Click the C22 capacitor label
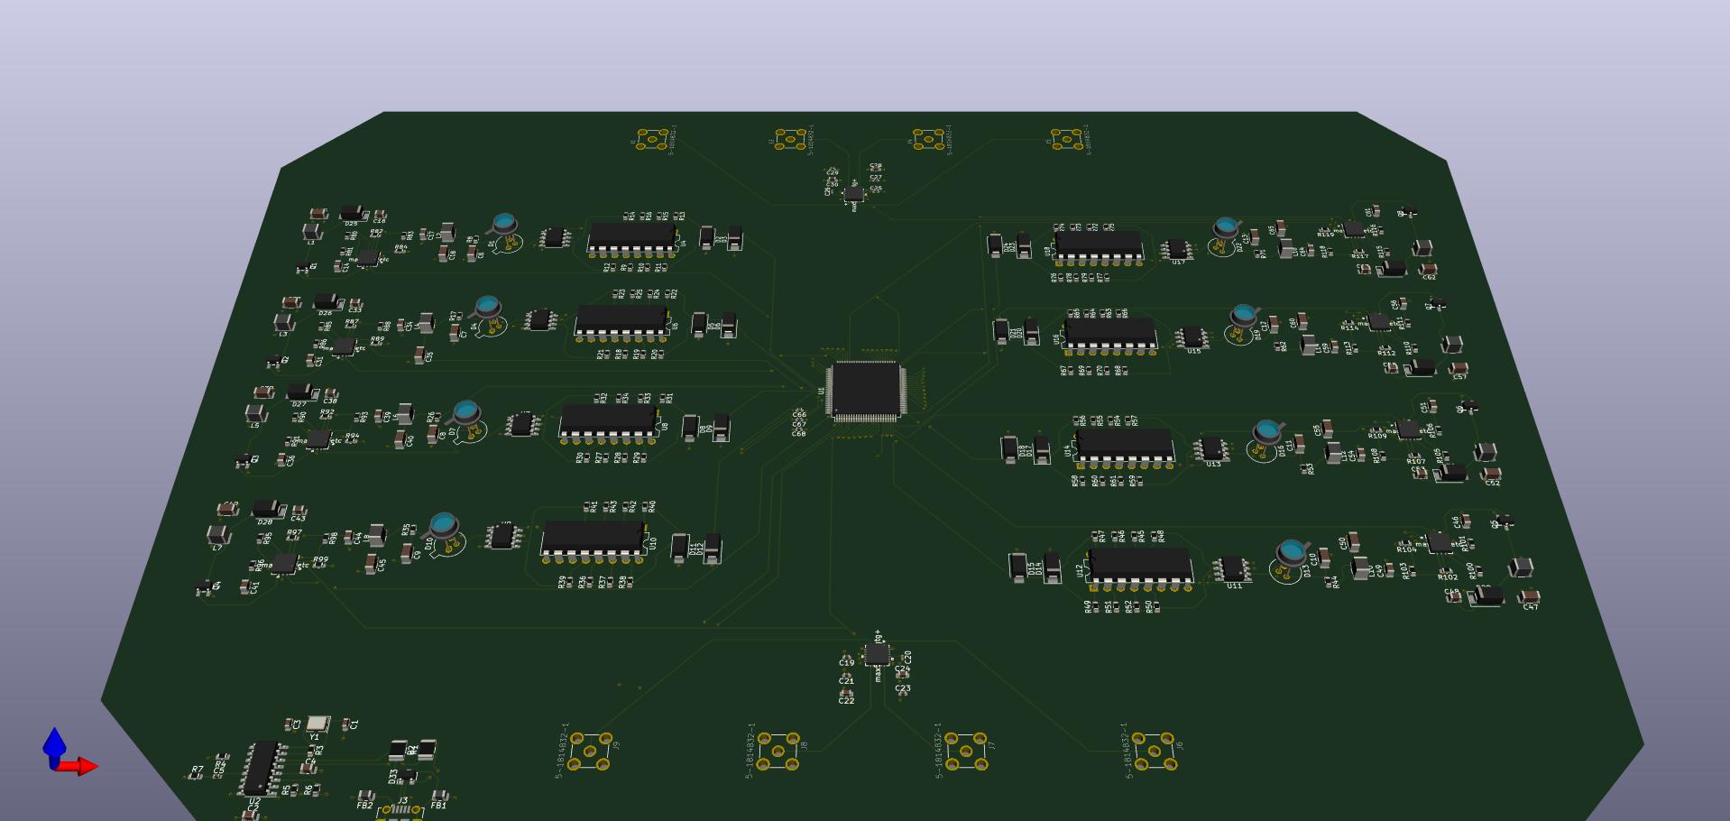1730x821 pixels. coord(846,700)
